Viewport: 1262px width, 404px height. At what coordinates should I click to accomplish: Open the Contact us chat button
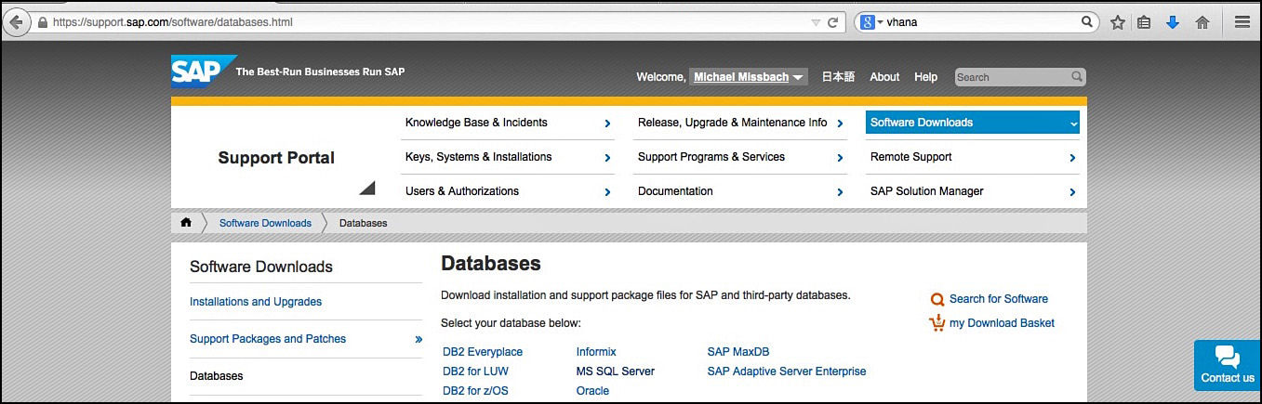point(1228,365)
